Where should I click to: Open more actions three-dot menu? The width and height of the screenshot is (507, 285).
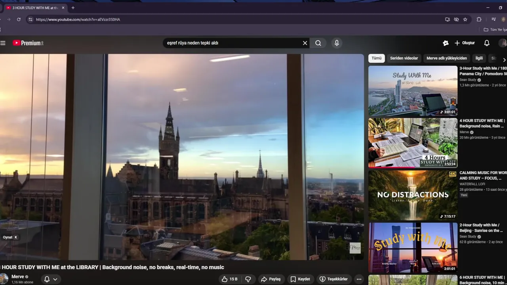coord(359,279)
